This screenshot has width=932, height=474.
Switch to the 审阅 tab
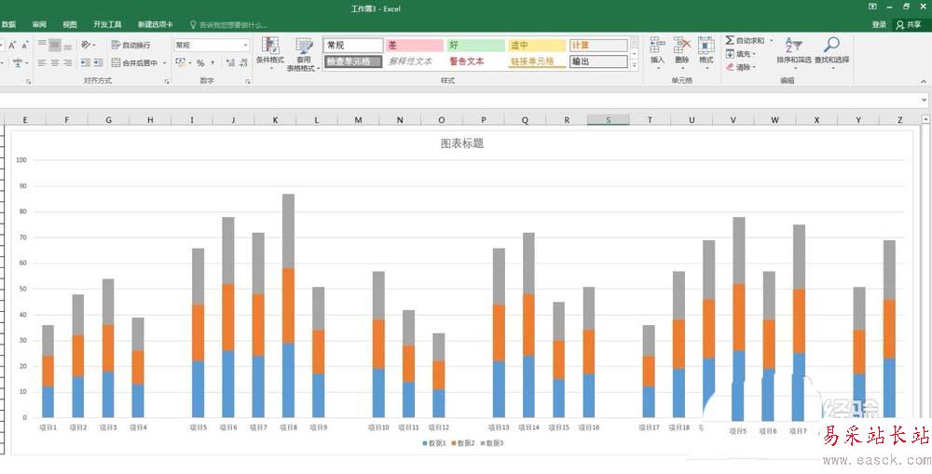(39, 25)
